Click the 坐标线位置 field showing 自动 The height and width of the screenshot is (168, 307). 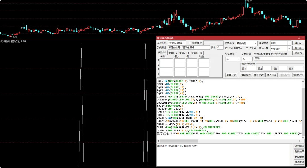point(279,59)
